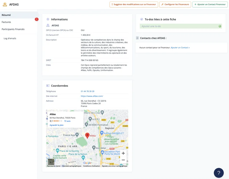Click the Google logo on map
229x179 pixels.
(x=87, y=163)
